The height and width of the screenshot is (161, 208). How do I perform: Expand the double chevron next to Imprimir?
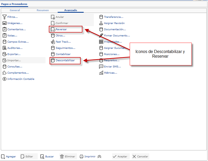click(x=99, y=157)
